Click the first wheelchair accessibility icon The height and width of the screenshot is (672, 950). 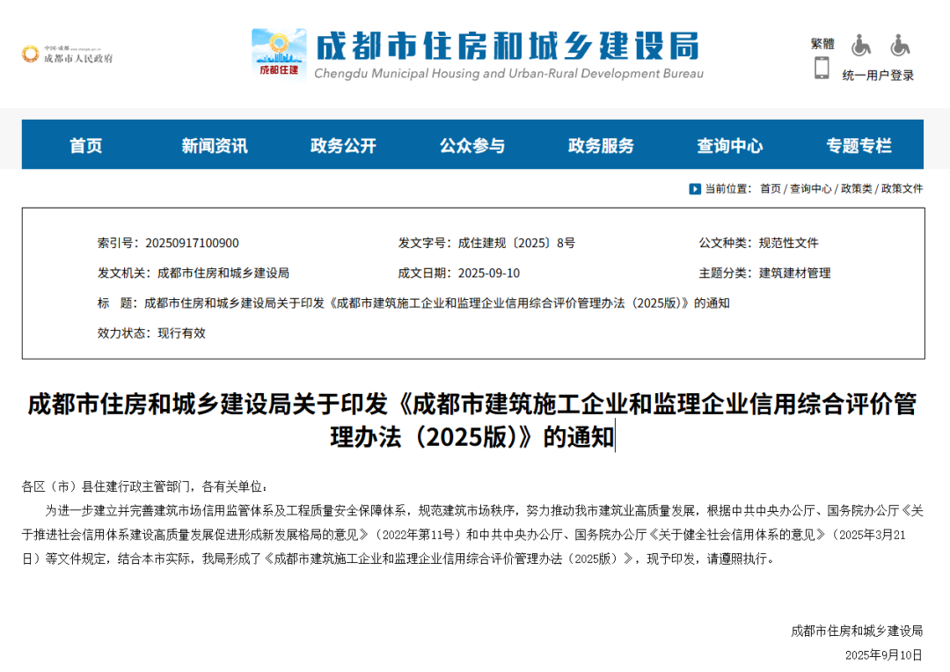tap(860, 44)
